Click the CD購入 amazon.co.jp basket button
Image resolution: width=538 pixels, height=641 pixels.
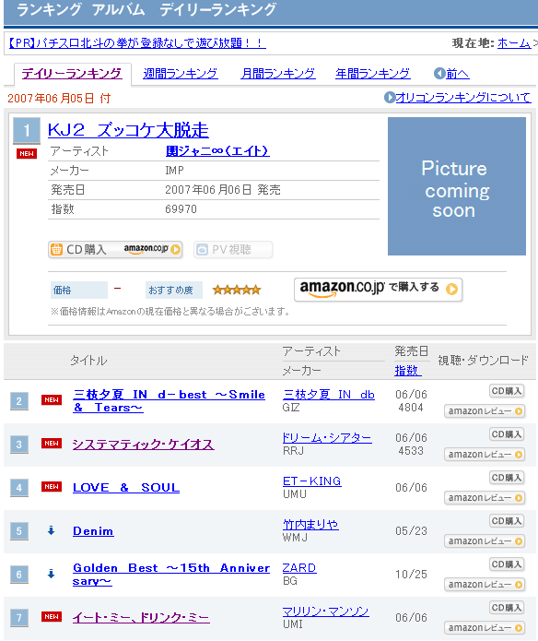115,249
